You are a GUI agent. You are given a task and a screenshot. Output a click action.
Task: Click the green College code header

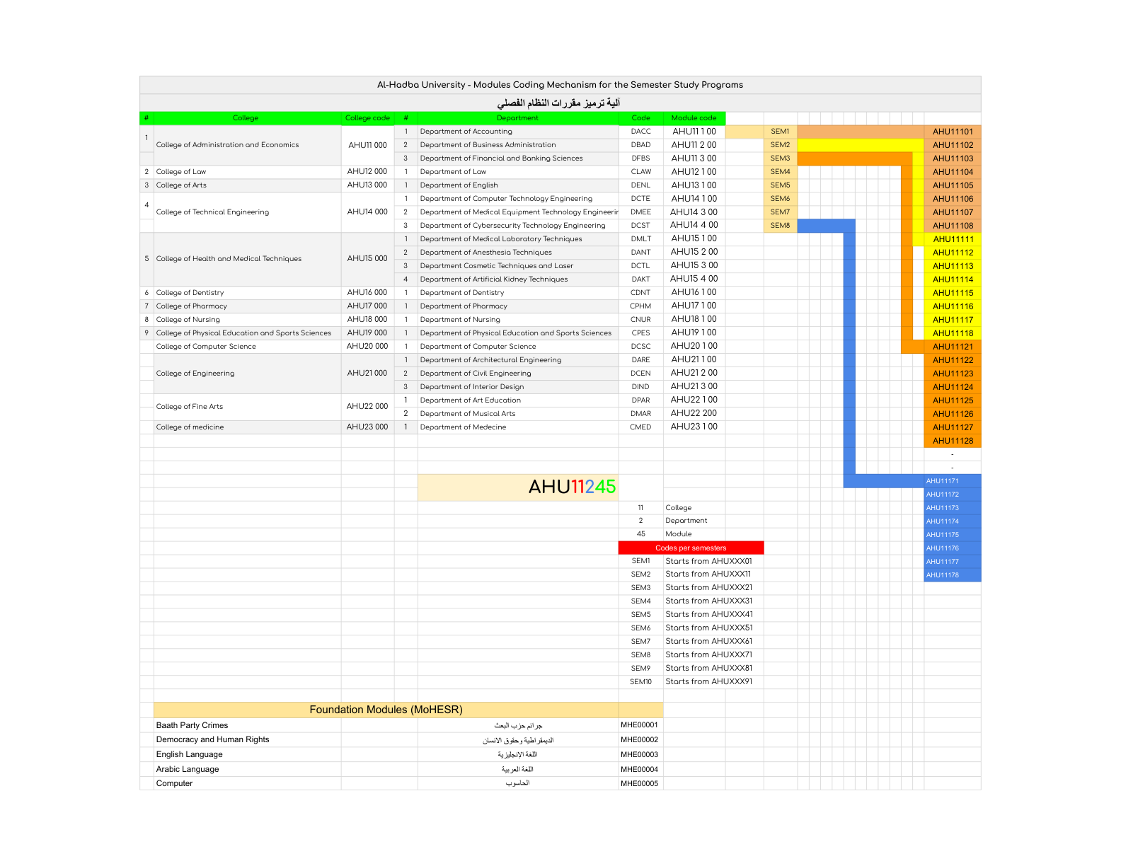pyautogui.click(x=367, y=118)
